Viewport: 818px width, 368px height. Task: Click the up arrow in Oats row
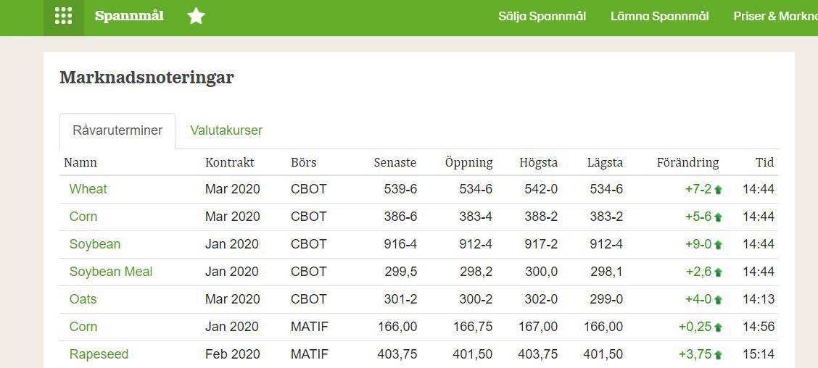point(718,300)
